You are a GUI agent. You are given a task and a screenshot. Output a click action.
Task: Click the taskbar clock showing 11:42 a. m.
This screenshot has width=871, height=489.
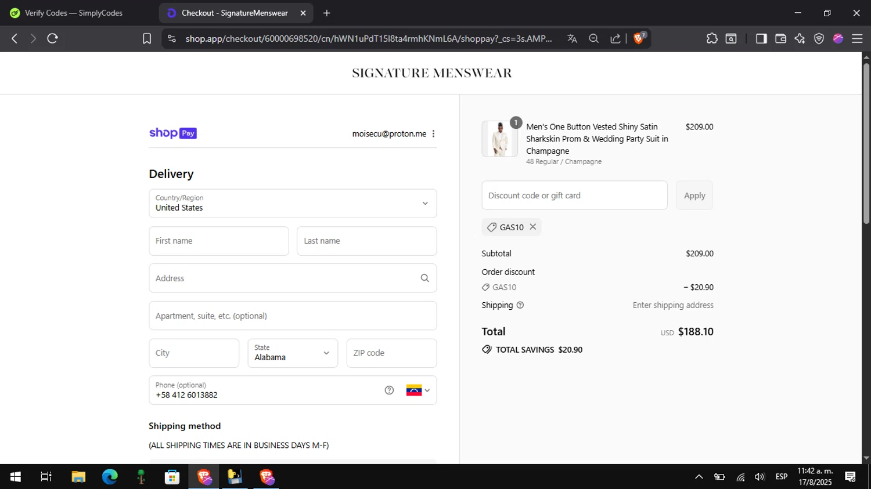(815, 477)
